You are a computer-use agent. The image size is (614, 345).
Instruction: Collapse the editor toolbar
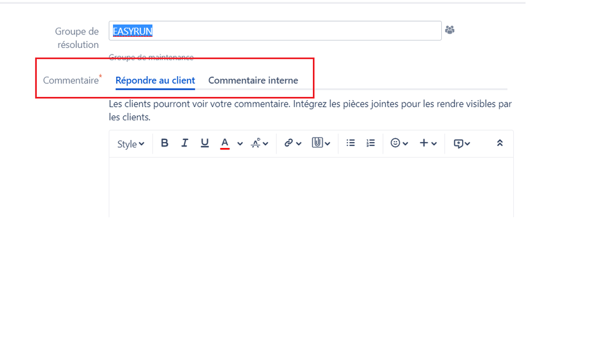[x=500, y=143]
